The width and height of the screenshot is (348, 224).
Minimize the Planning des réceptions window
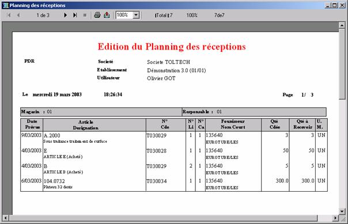(x=328, y=5)
